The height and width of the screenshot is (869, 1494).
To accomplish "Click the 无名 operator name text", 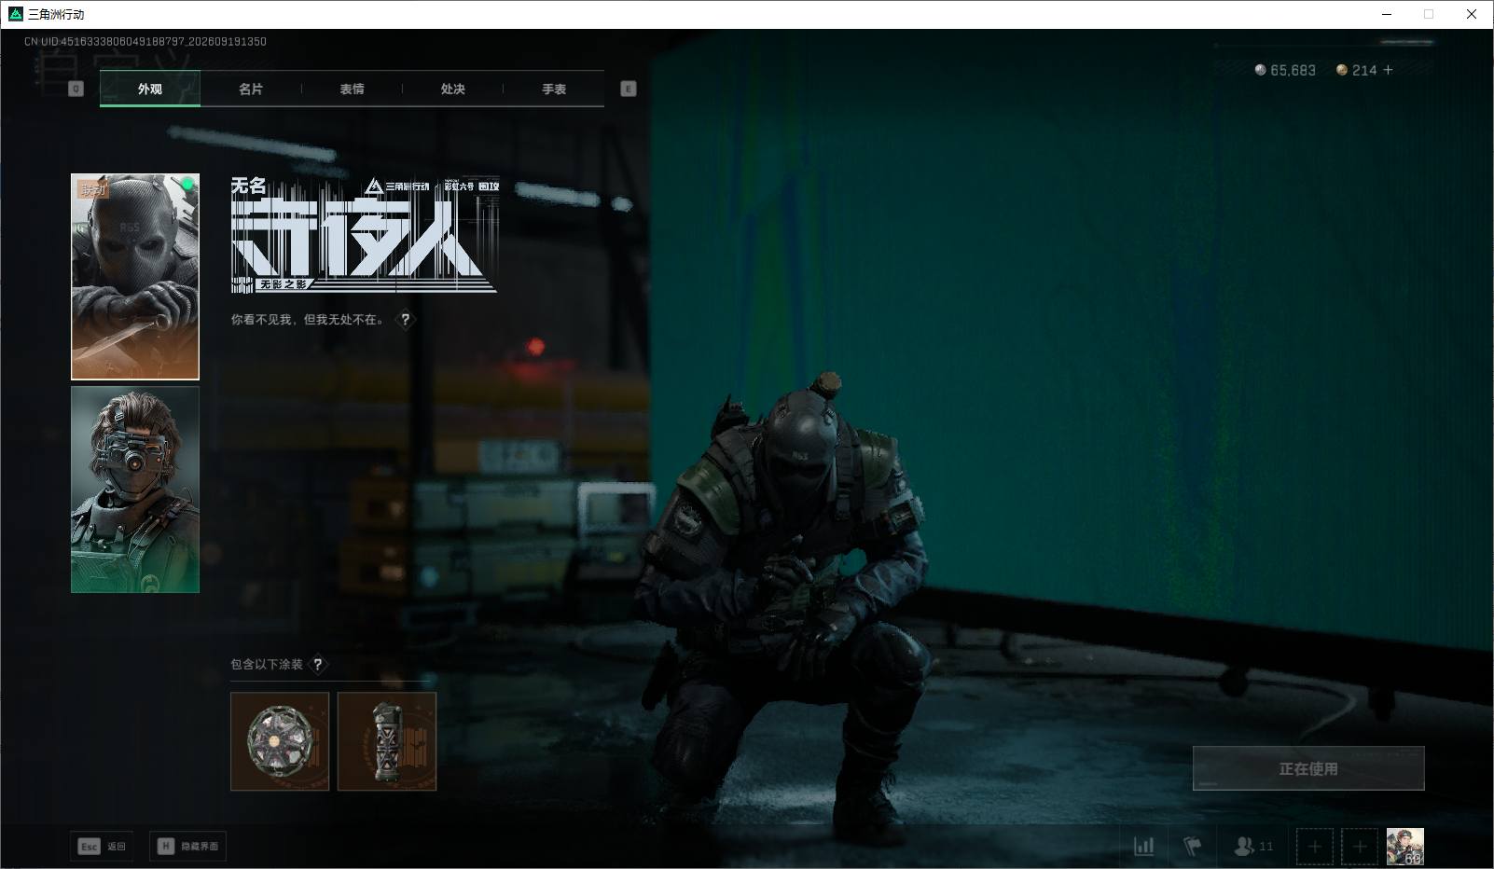I will pyautogui.click(x=249, y=186).
